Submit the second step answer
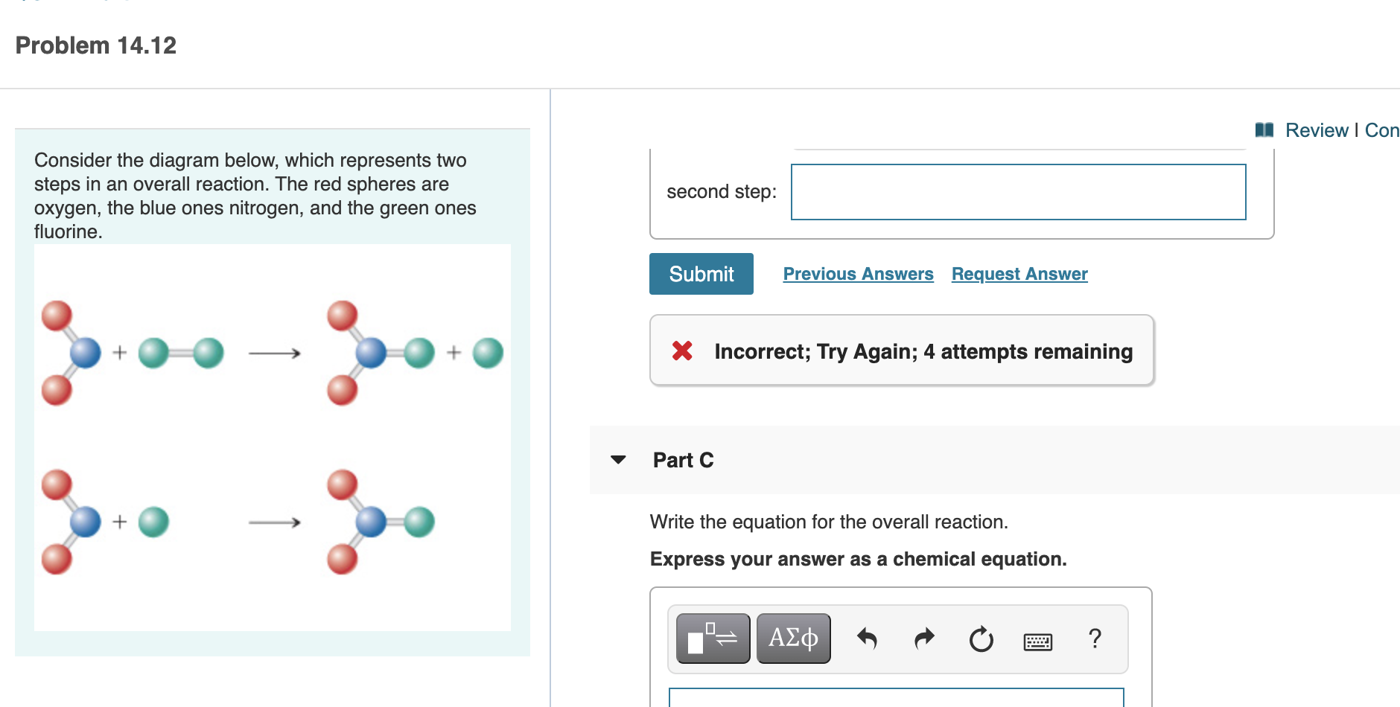The width and height of the screenshot is (1400, 707). click(700, 273)
